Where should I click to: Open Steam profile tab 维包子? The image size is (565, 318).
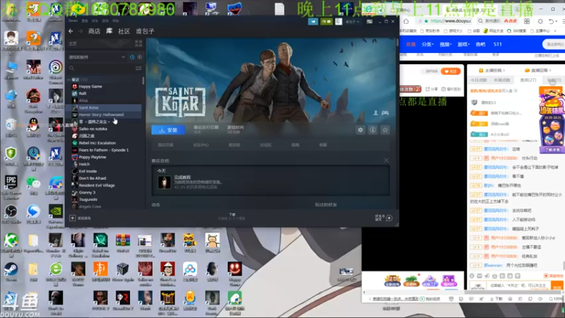145,31
